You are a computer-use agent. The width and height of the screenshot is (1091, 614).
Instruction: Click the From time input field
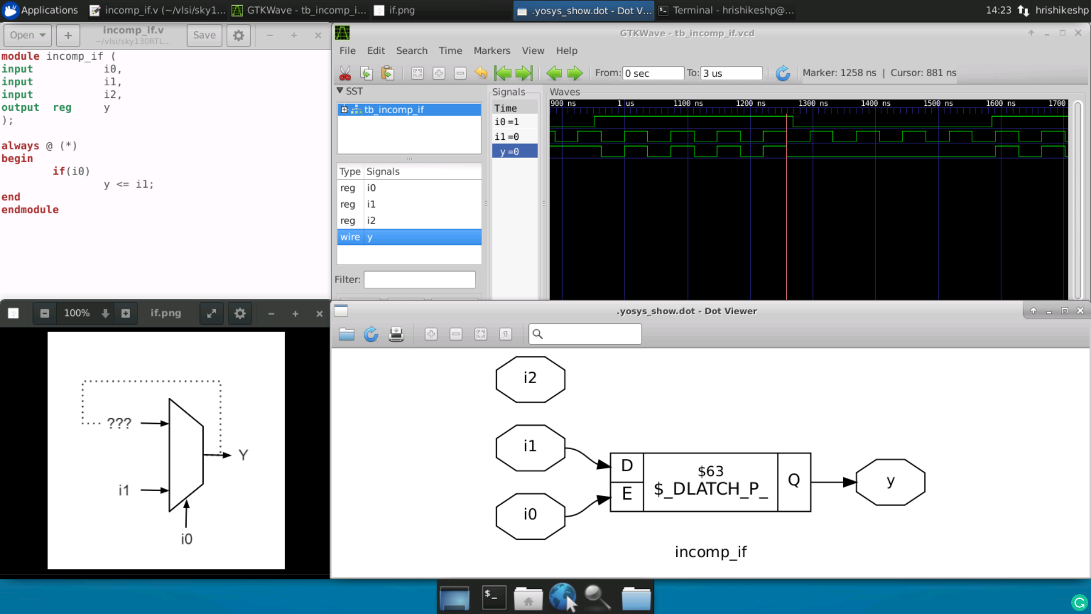652,73
